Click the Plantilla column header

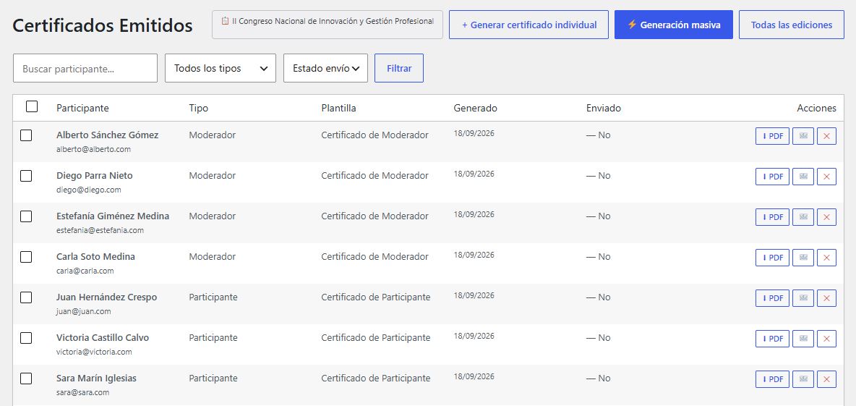[338, 108]
